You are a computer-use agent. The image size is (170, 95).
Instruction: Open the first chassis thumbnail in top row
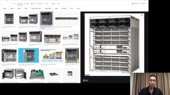point(9,19)
